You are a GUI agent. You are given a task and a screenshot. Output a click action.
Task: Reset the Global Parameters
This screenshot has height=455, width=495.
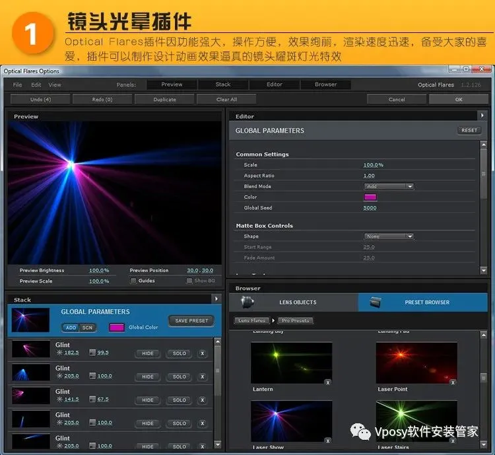point(469,130)
